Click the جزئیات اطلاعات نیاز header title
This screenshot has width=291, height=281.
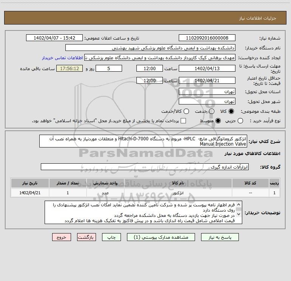258,18
